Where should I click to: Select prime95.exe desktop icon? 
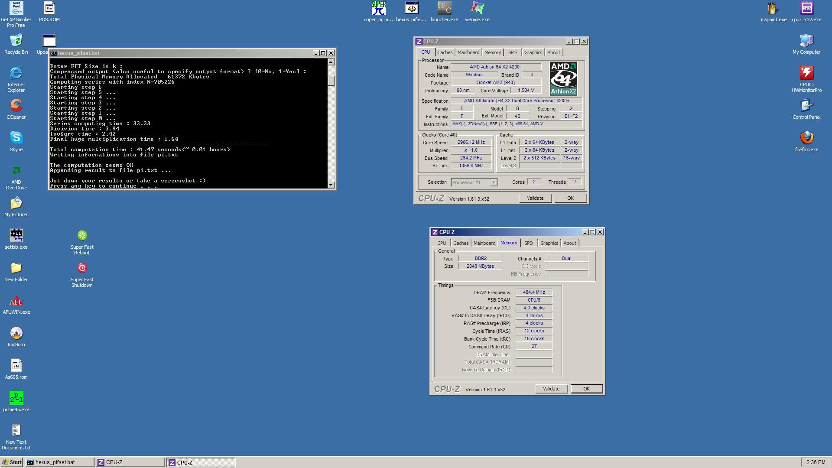(x=16, y=402)
